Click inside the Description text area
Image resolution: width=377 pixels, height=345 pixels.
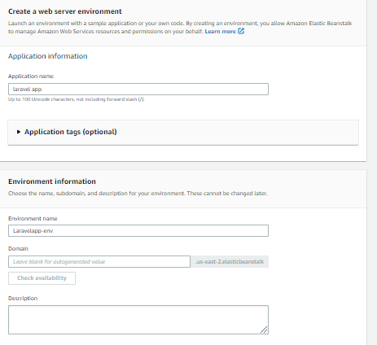tap(138, 320)
